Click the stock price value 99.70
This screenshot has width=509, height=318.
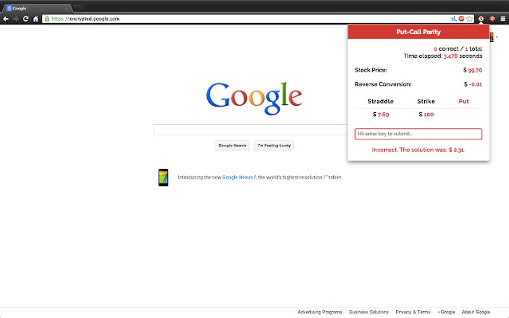point(475,70)
